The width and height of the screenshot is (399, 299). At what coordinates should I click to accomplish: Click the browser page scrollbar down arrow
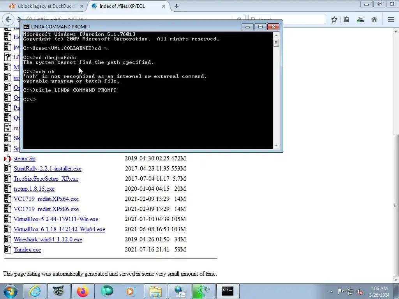tap(396, 280)
